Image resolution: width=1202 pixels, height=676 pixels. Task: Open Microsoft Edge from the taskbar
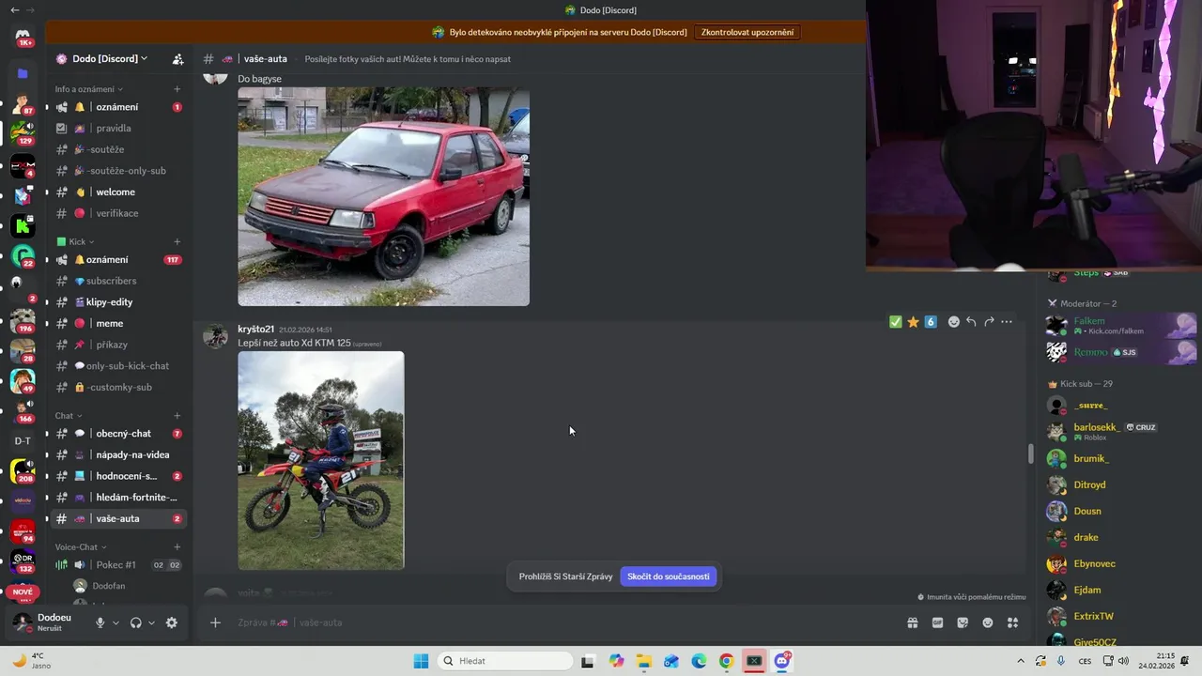(x=699, y=661)
